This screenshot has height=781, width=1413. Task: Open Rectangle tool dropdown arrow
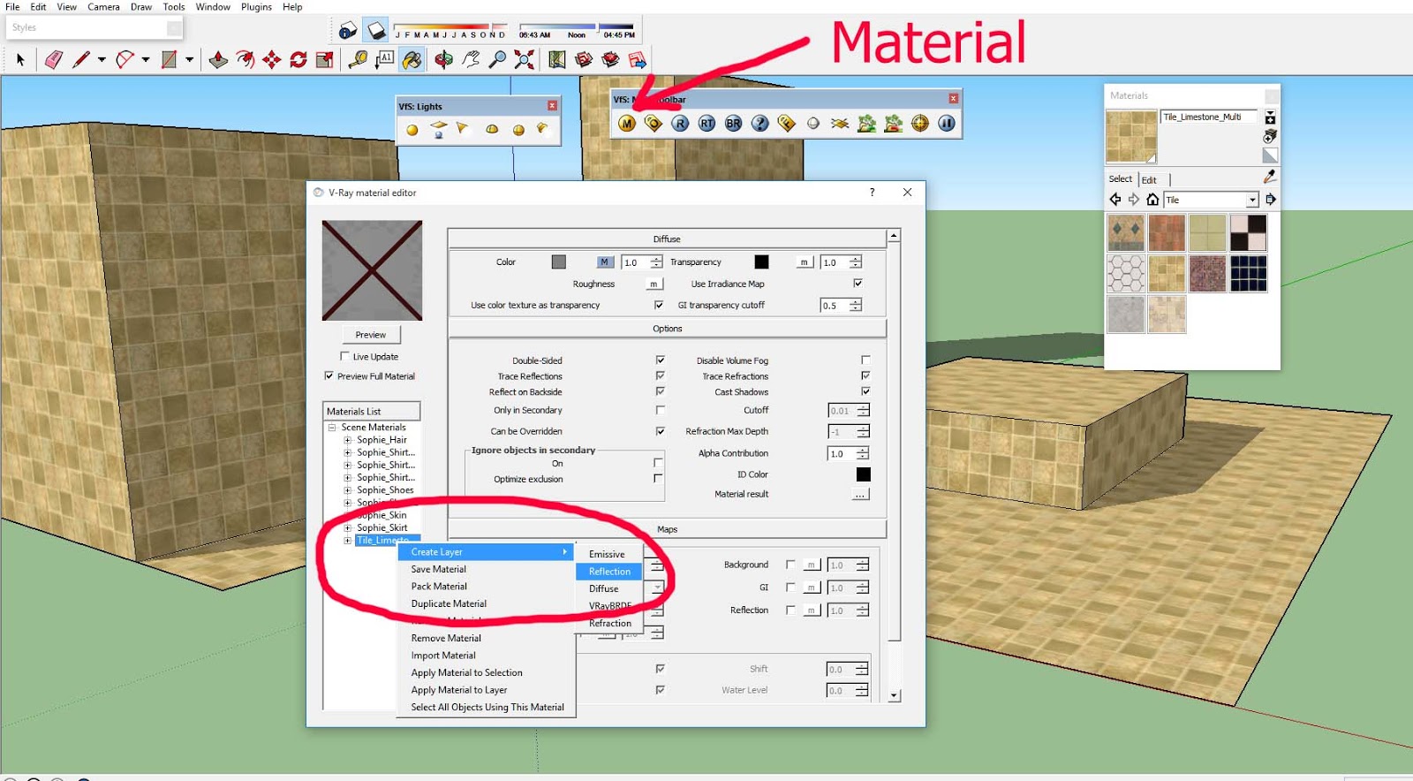click(x=189, y=60)
